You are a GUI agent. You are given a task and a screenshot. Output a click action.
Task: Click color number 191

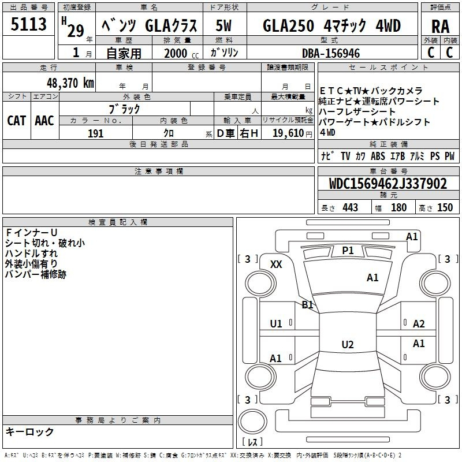(x=96, y=133)
